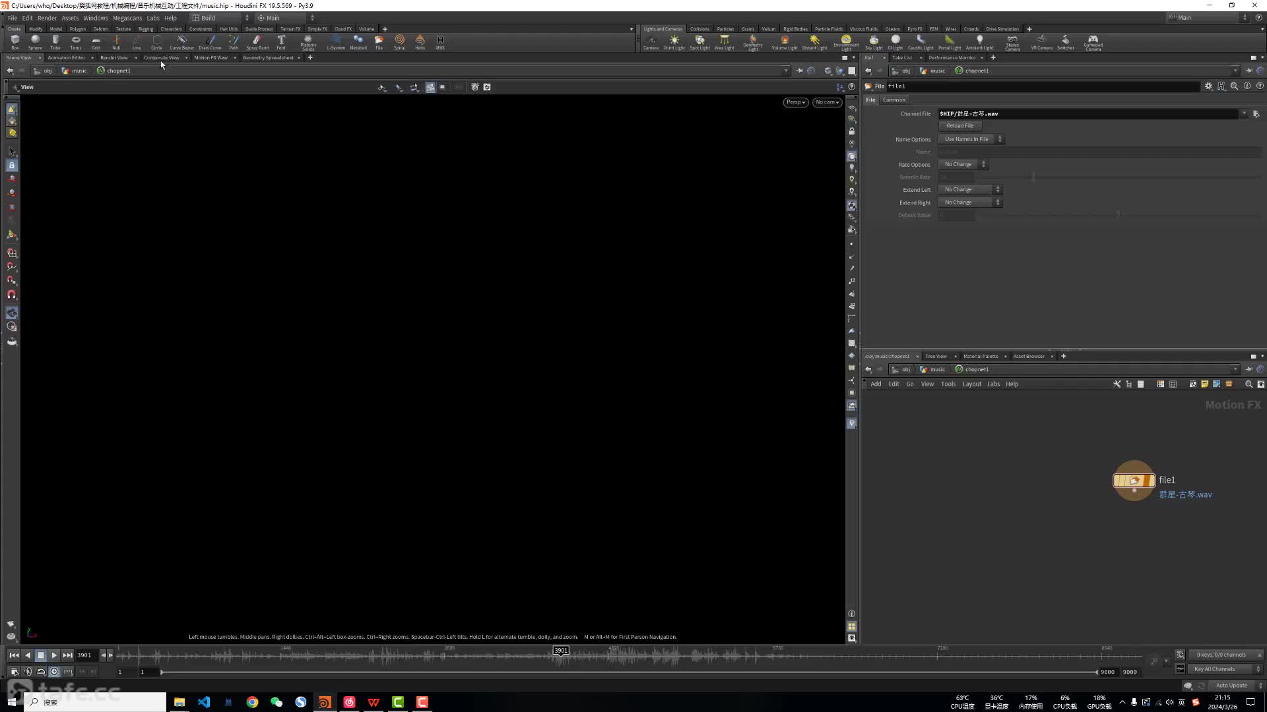Add a VR Camera
This screenshot has width=1267, height=712.
click(1041, 42)
